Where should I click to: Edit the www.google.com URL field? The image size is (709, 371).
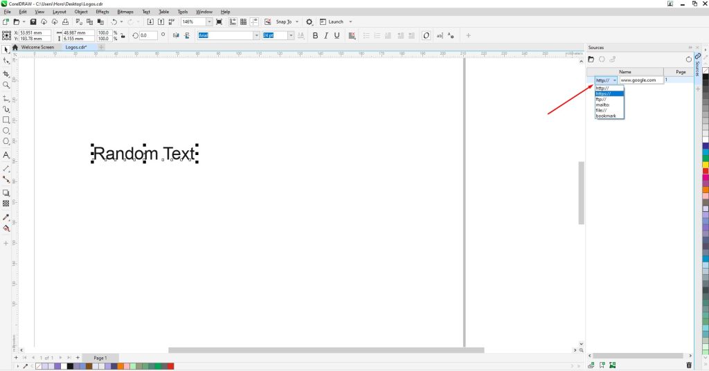(x=641, y=80)
